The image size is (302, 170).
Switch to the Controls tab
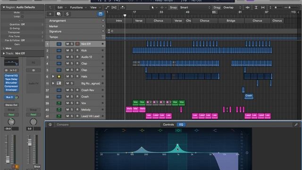point(168,125)
